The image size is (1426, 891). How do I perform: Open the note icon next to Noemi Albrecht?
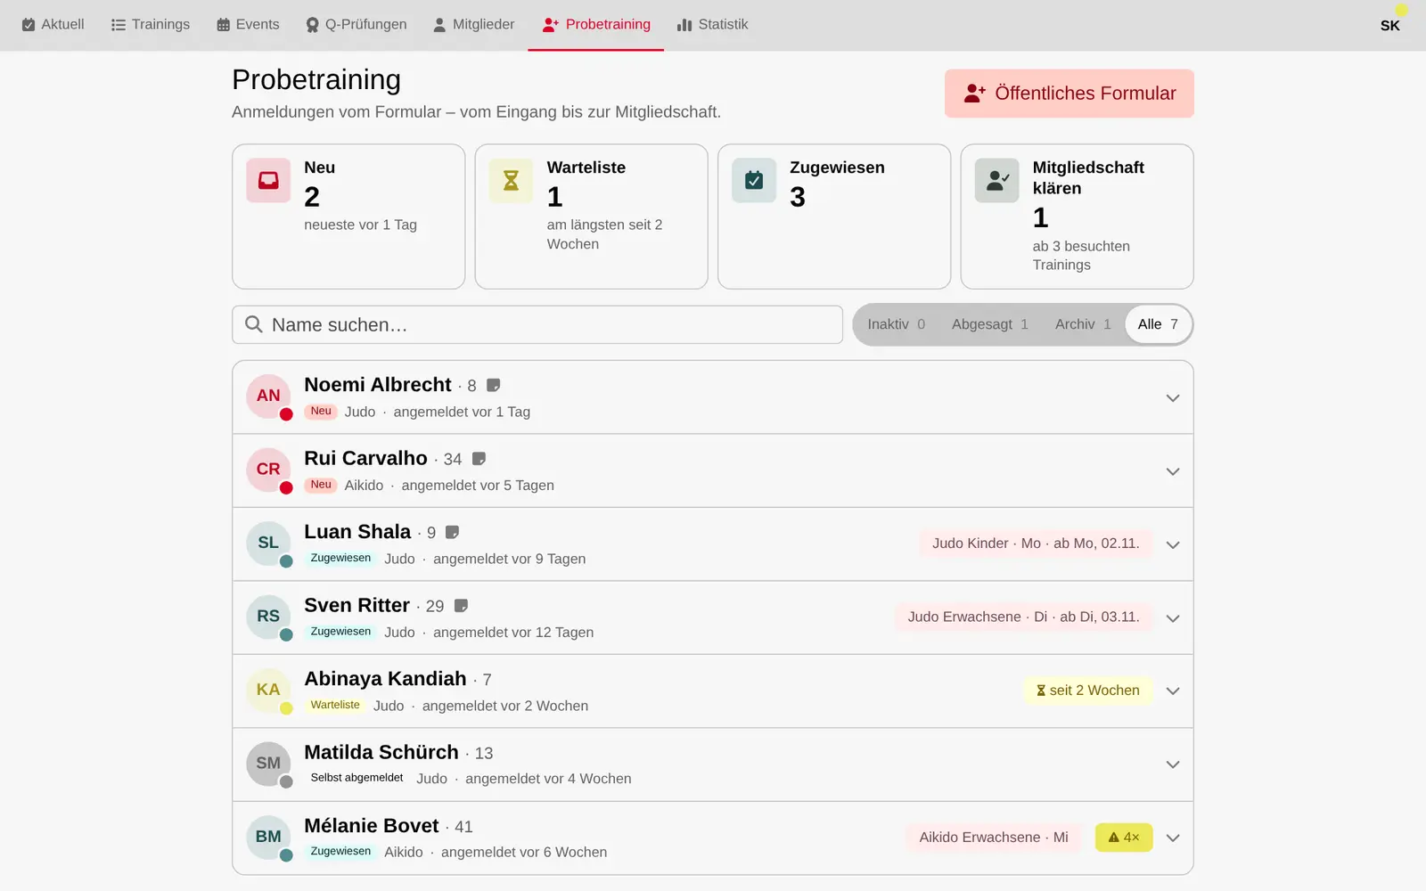pos(493,385)
